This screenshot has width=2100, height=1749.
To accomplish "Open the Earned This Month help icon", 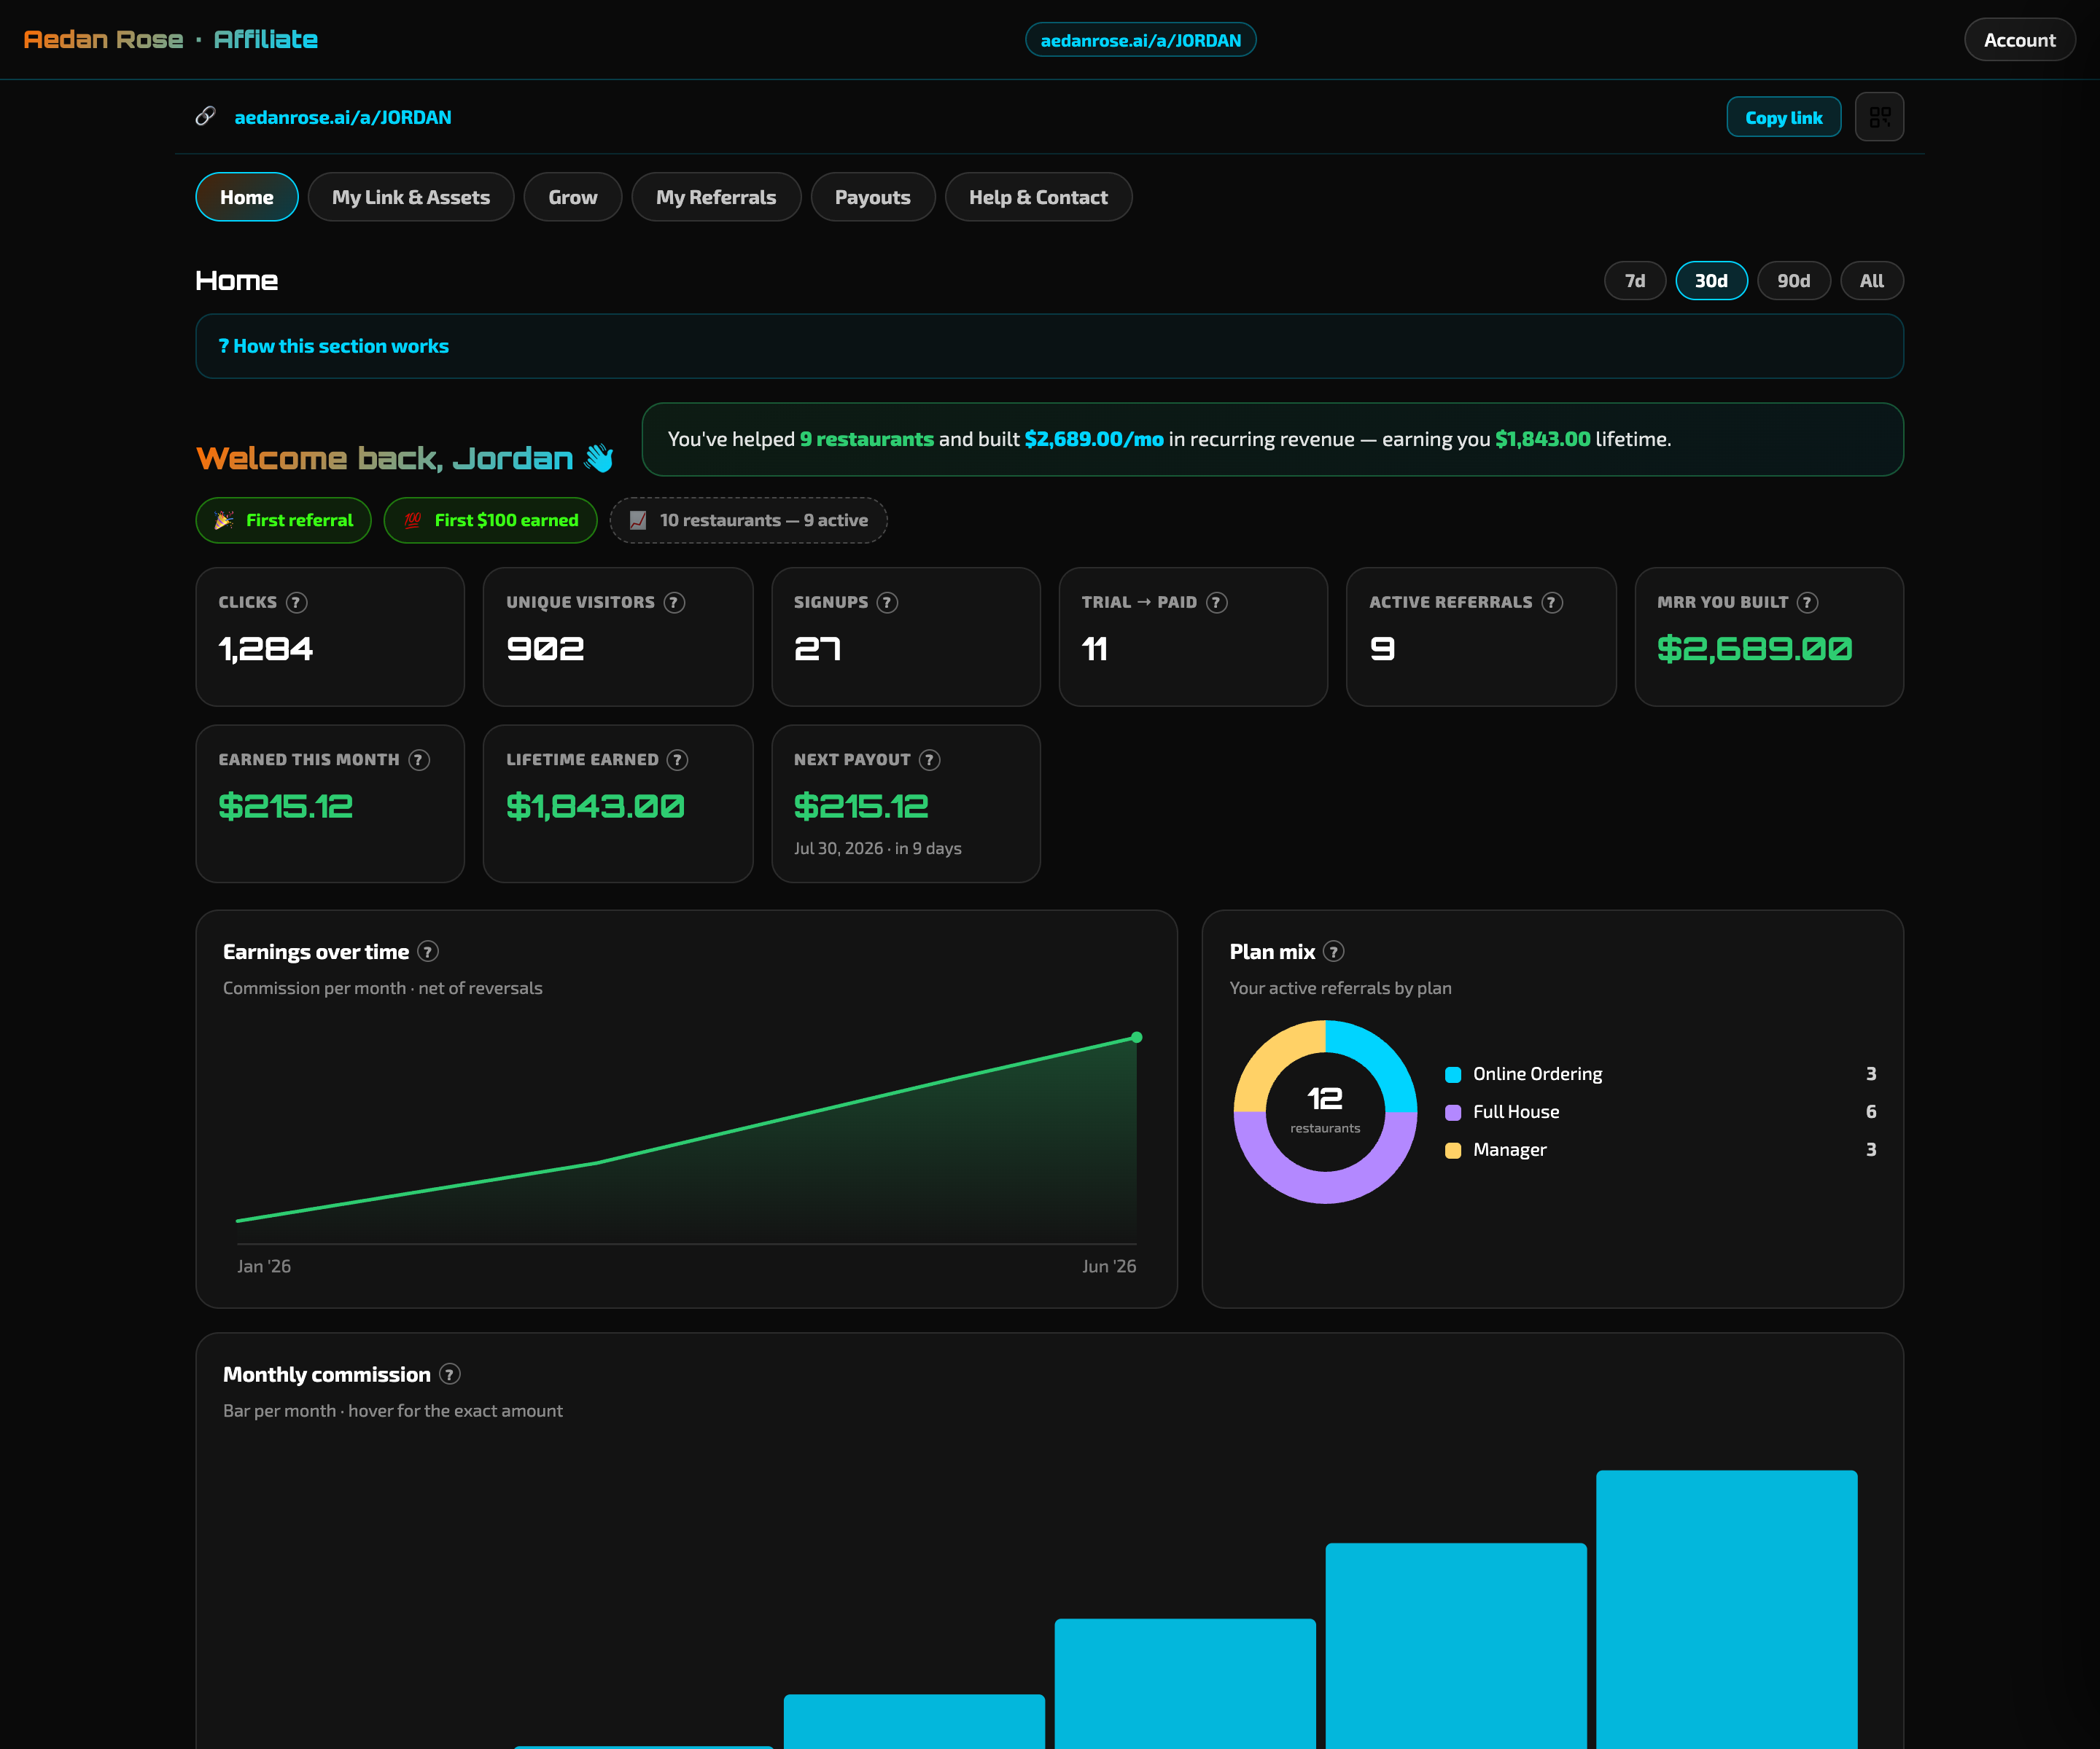I will (x=419, y=761).
